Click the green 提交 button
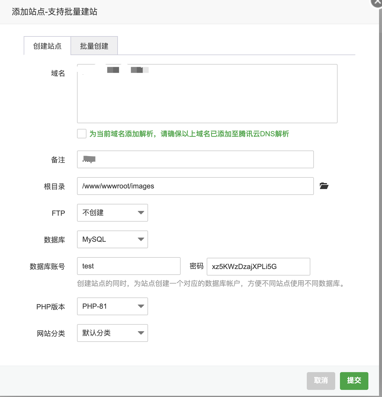This screenshot has width=382, height=397. point(354,381)
